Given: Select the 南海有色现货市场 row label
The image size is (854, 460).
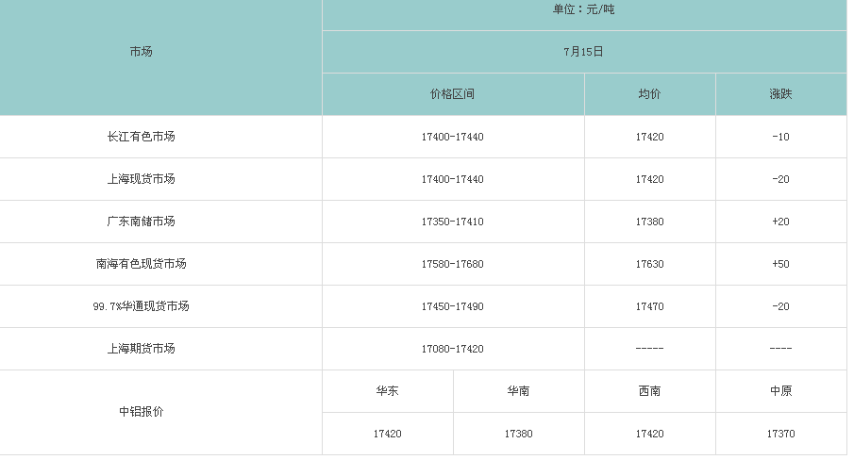Looking at the screenshot, I should pos(141,264).
